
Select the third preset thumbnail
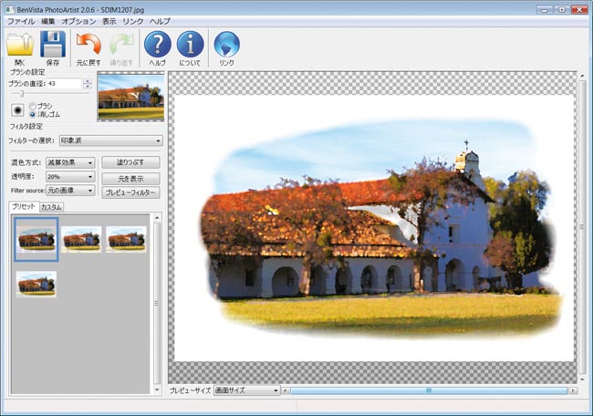point(126,239)
